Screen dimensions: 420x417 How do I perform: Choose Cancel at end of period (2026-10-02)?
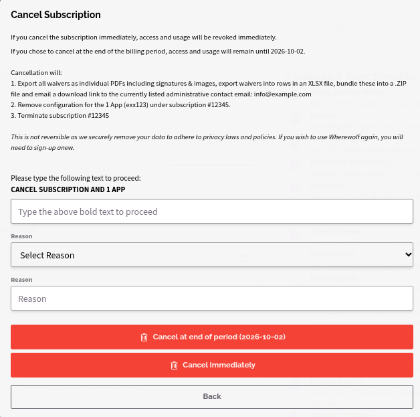click(x=212, y=337)
